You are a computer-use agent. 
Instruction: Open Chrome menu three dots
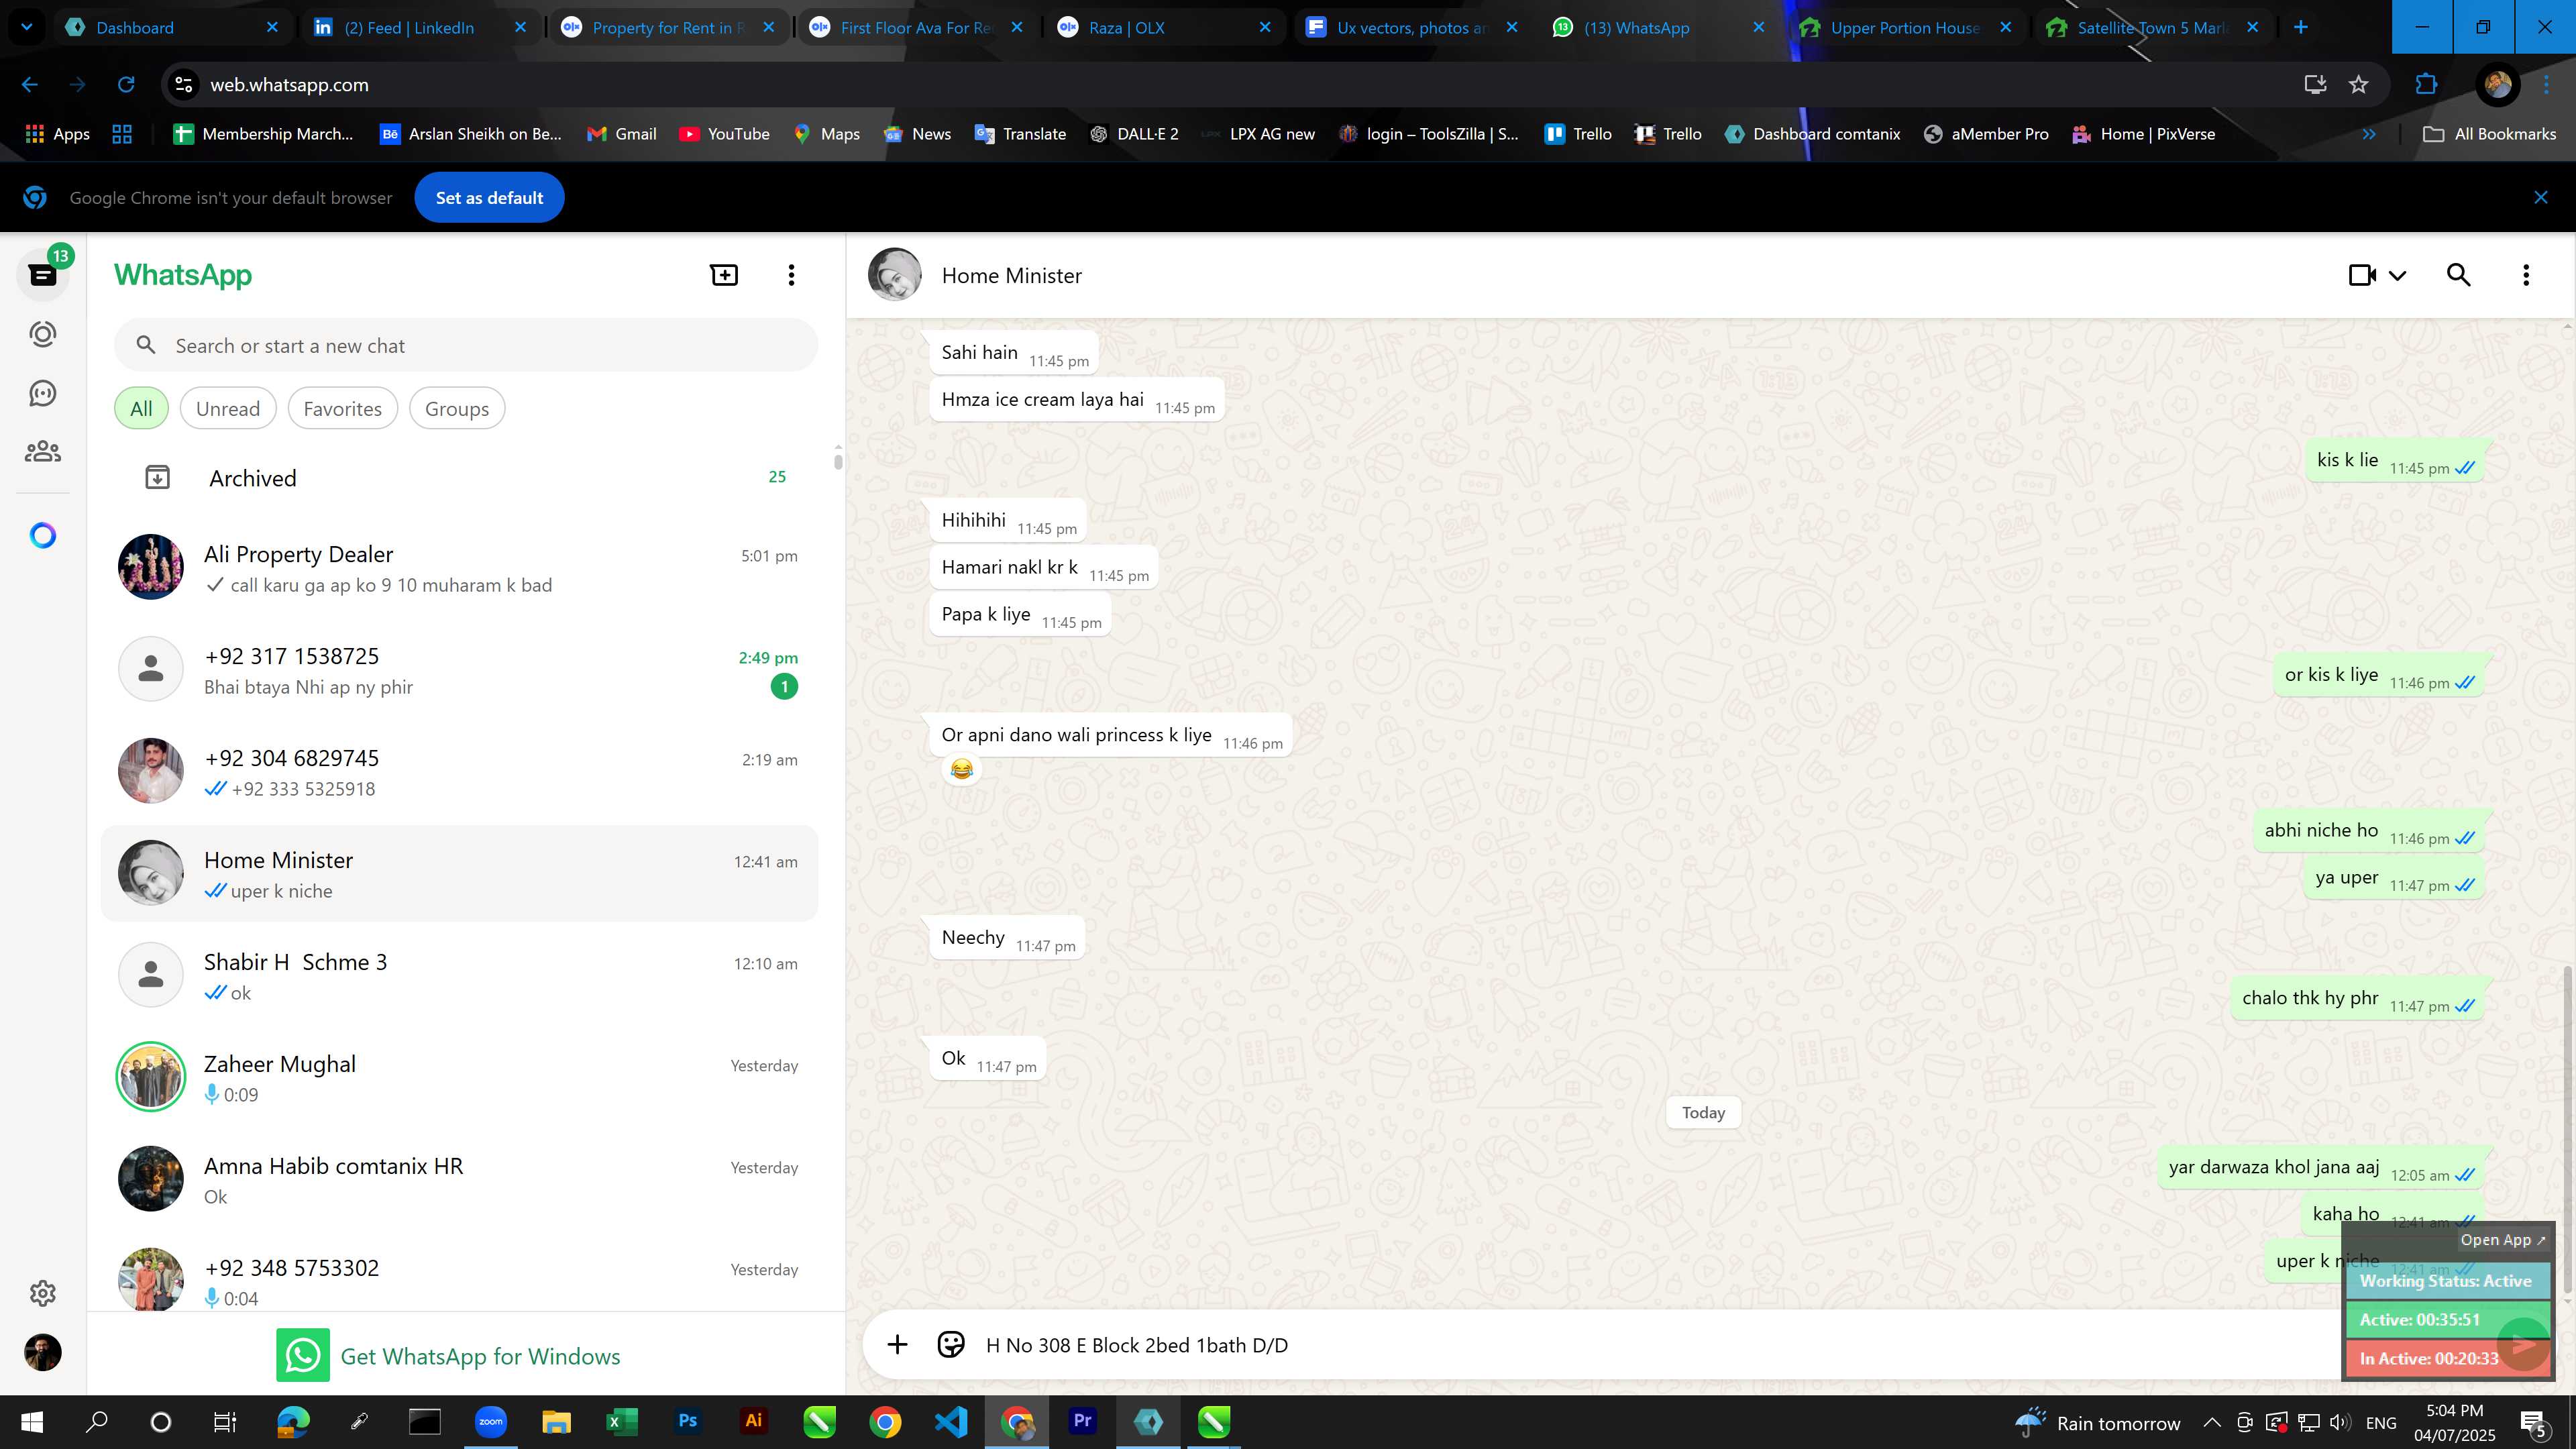2547,85
